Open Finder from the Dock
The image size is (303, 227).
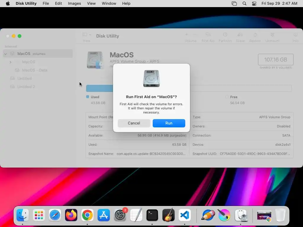point(22,215)
